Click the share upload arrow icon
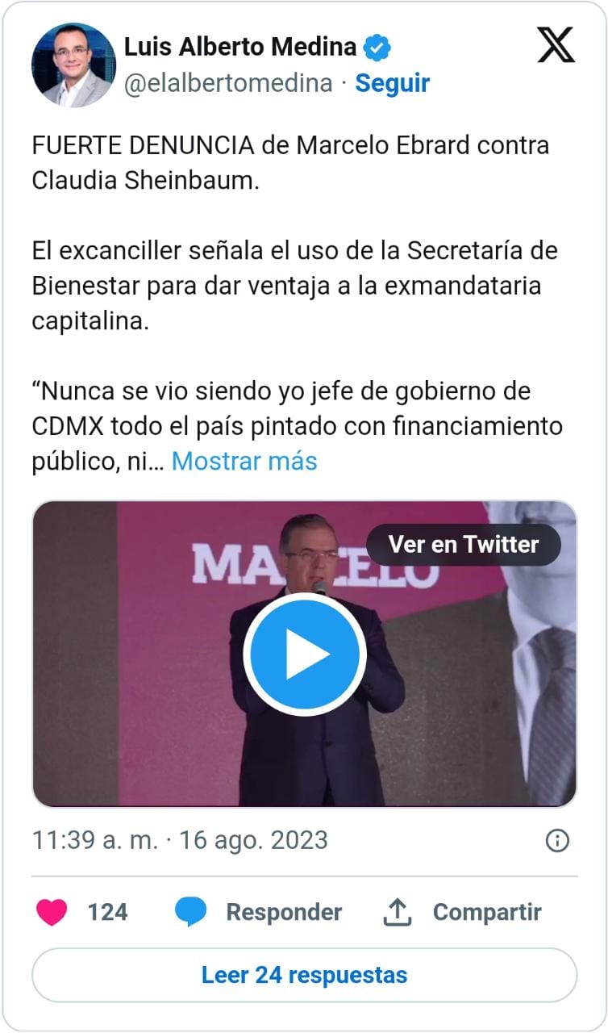The height and width of the screenshot is (1033, 608). [x=397, y=912]
